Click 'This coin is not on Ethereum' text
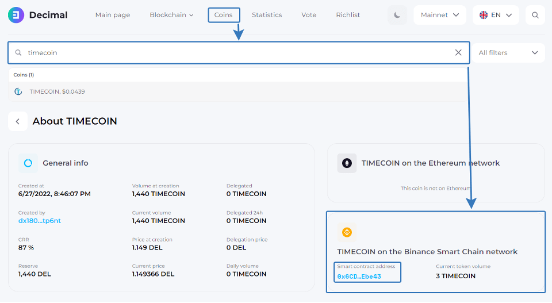The width and height of the screenshot is (552, 303). click(x=435, y=188)
